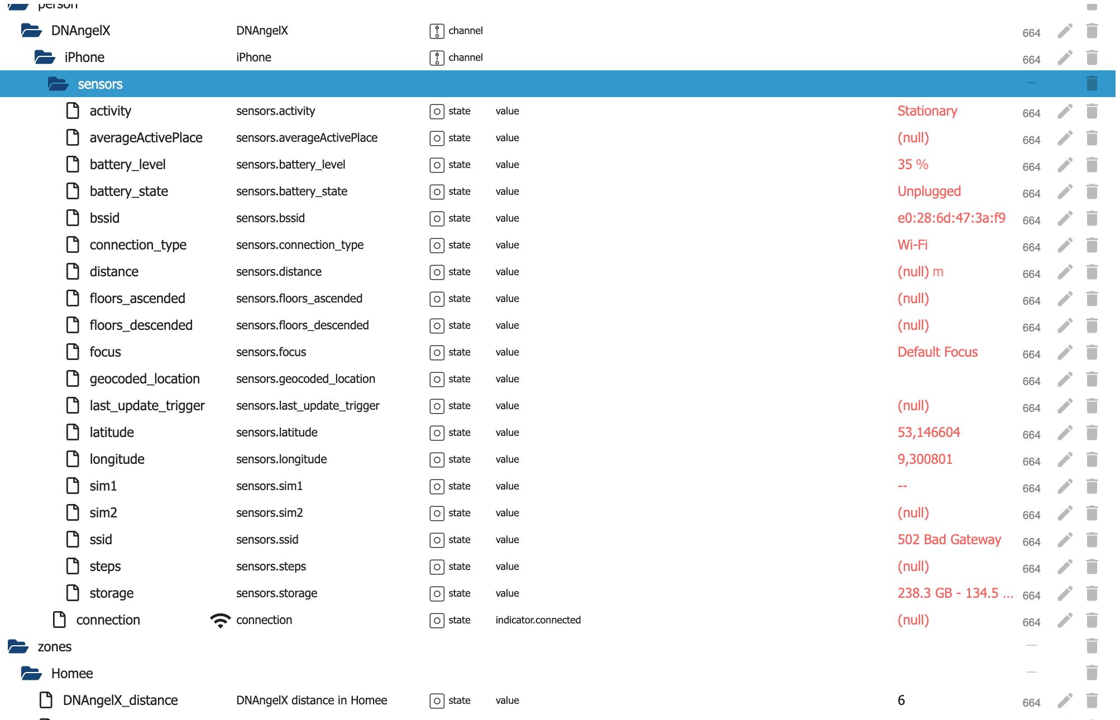Viewport: 1120px width, 720px height.
Task: Delete the storage state object
Action: point(1092,593)
